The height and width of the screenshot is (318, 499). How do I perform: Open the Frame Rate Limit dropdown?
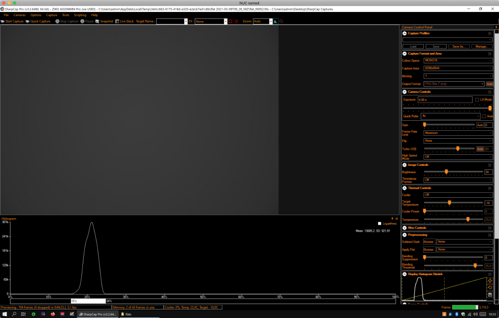tap(458, 133)
